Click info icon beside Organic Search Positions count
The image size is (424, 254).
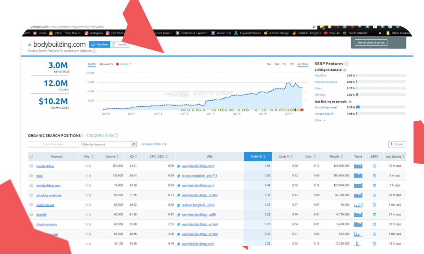click(116, 136)
